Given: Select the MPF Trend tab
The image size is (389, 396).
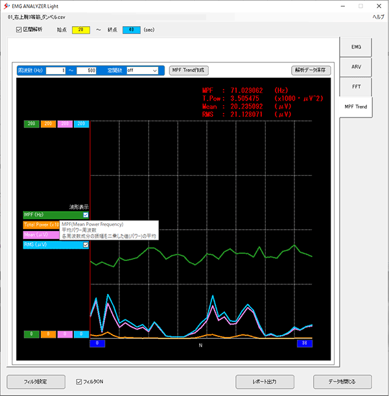Looking at the screenshot, I should (x=356, y=107).
